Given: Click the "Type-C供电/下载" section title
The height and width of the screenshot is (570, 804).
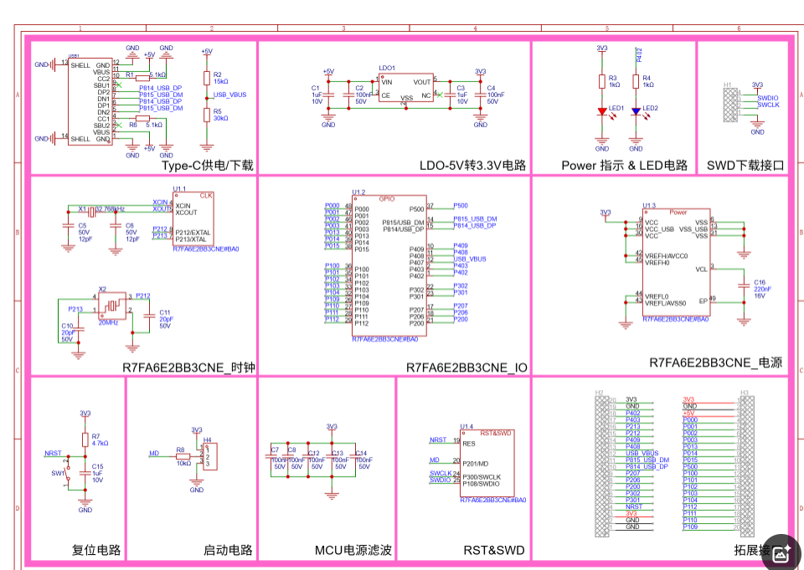Looking at the screenshot, I should (207, 166).
